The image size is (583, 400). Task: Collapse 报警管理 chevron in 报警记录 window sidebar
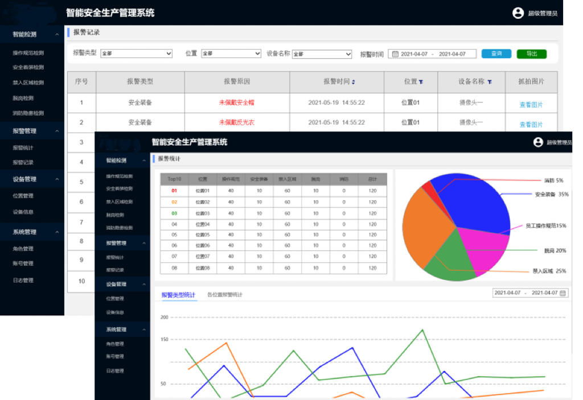coord(57,131)
